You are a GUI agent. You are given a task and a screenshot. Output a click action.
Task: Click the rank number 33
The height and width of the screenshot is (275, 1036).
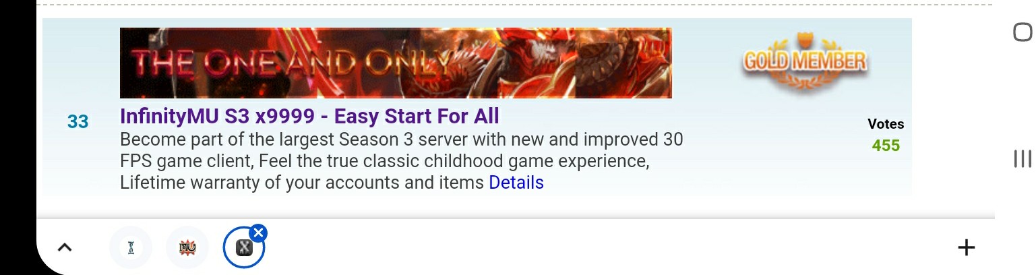(x=78, y=121)
